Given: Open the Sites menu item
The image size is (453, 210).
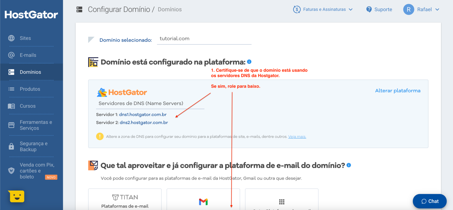Looking at the screenshot, I should pyautogui.click(x=31, y=38).
